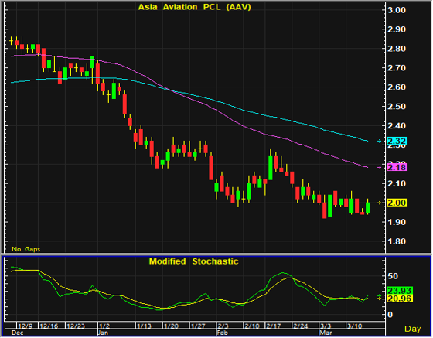Image resolution: width=433 pixels, height=338 pixels.
Task: Click the cyan arrow beside 2.32 label
Action: click(380, 141)
